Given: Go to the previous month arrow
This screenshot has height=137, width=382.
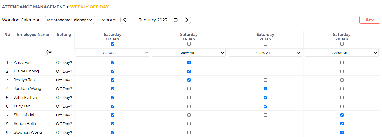Looking at the screenshot, I should pos(125,20).
